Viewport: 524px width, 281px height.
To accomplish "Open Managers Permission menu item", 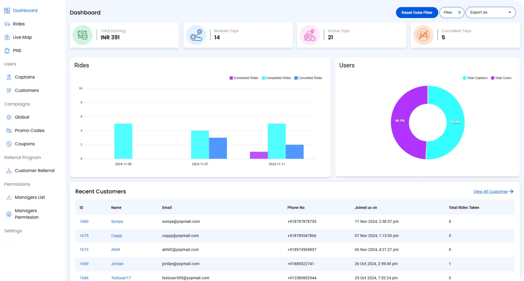I will click(x=27, y=214).
